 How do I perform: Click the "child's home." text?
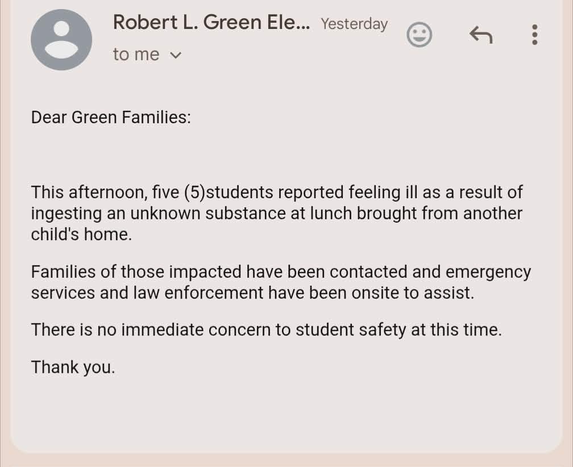[x=81, y=235]
